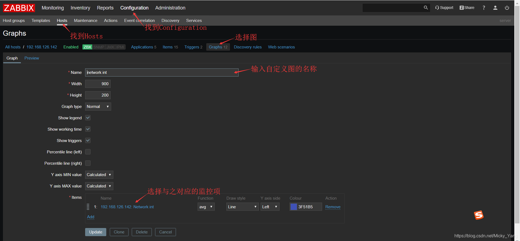Enable Percentile line (left) checkbox
520x241 pixels.
(88, 152)
